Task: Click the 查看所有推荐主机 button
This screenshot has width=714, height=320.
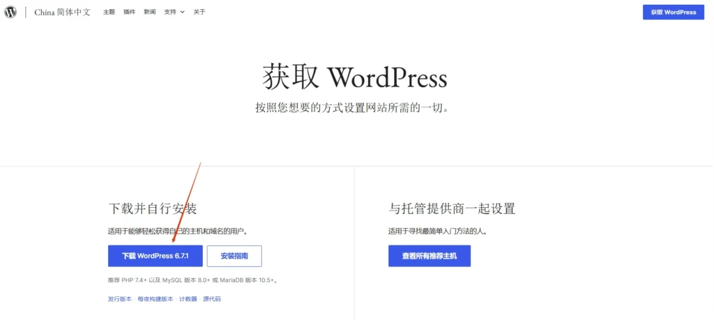Action: coord(430,256)
